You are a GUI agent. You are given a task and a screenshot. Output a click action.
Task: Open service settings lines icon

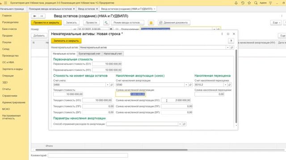pos(270,3)
